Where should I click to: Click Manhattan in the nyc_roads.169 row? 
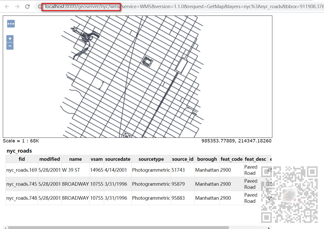tap(207, 170)
